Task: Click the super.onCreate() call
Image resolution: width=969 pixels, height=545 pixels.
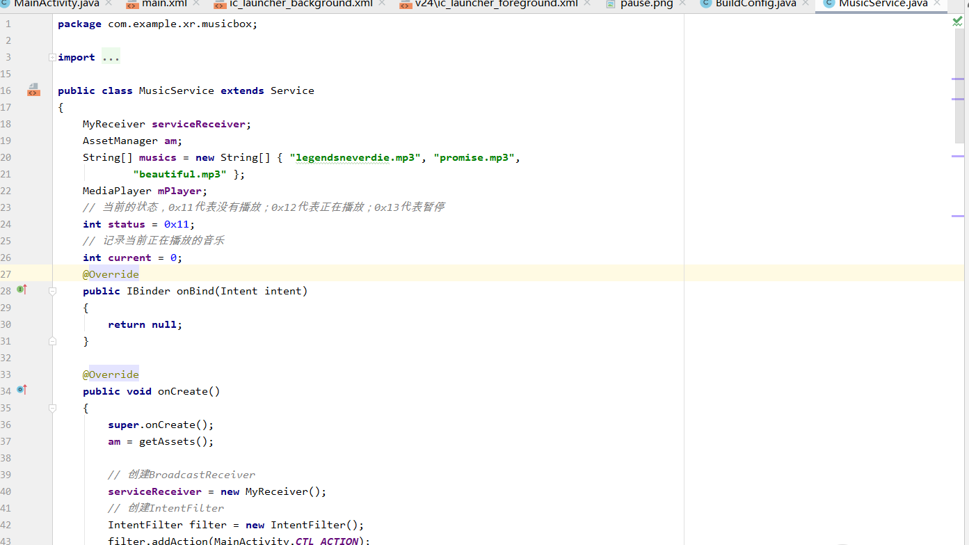Action: [x=161, y=425]
